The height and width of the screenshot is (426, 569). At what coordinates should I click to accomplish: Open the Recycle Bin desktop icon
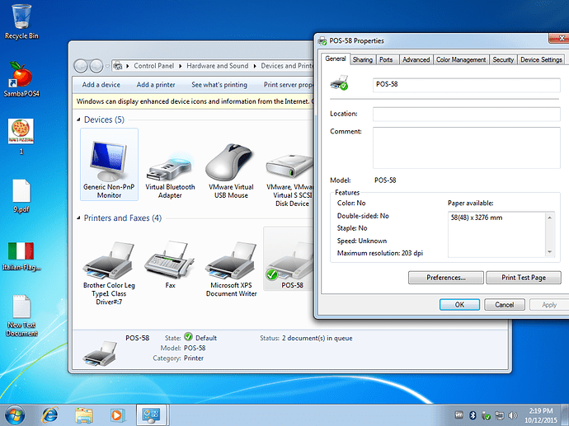pyautogui.click(x=21, y=21)
